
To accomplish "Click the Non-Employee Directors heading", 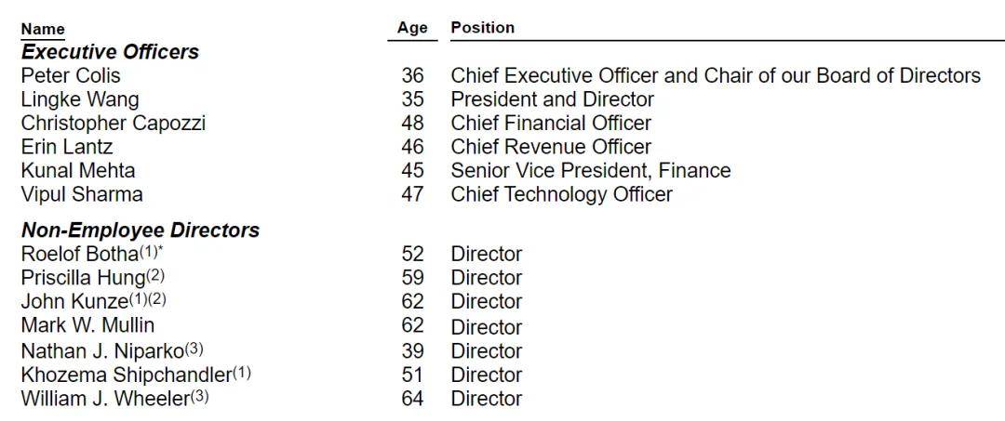I will [x=141, y=230].
